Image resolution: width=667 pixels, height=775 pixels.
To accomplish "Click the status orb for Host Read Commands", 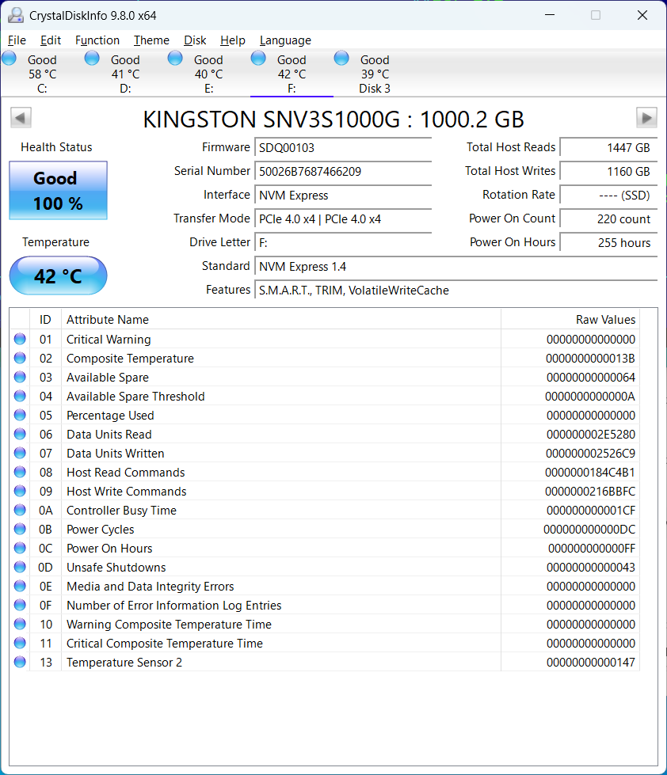I will [x=20, y=472].
